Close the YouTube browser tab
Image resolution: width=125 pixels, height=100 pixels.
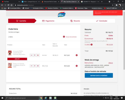click(x=19, y=1)
